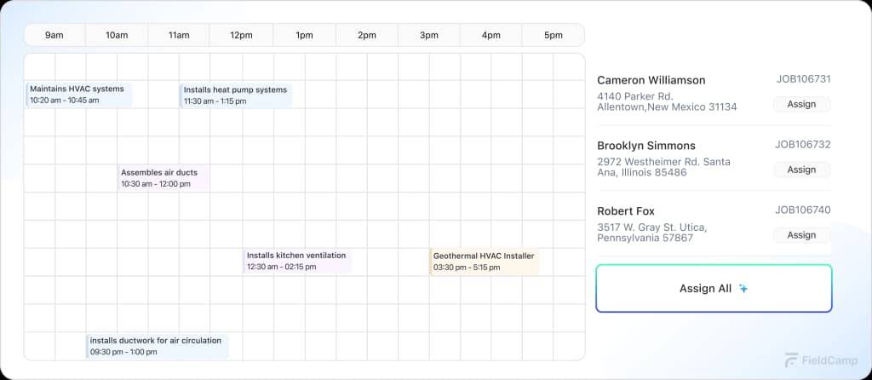Select the Geothermal HVAC Installer job
Viewport: 872px width, 380px height.
[484, 262]
